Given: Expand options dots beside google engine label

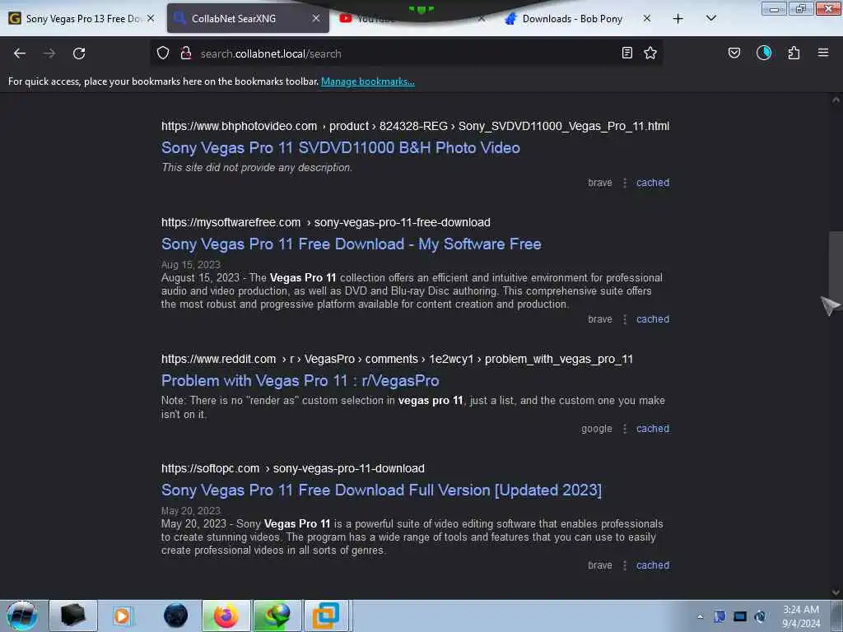Looking at the screenshot, I should pos(624,429).
